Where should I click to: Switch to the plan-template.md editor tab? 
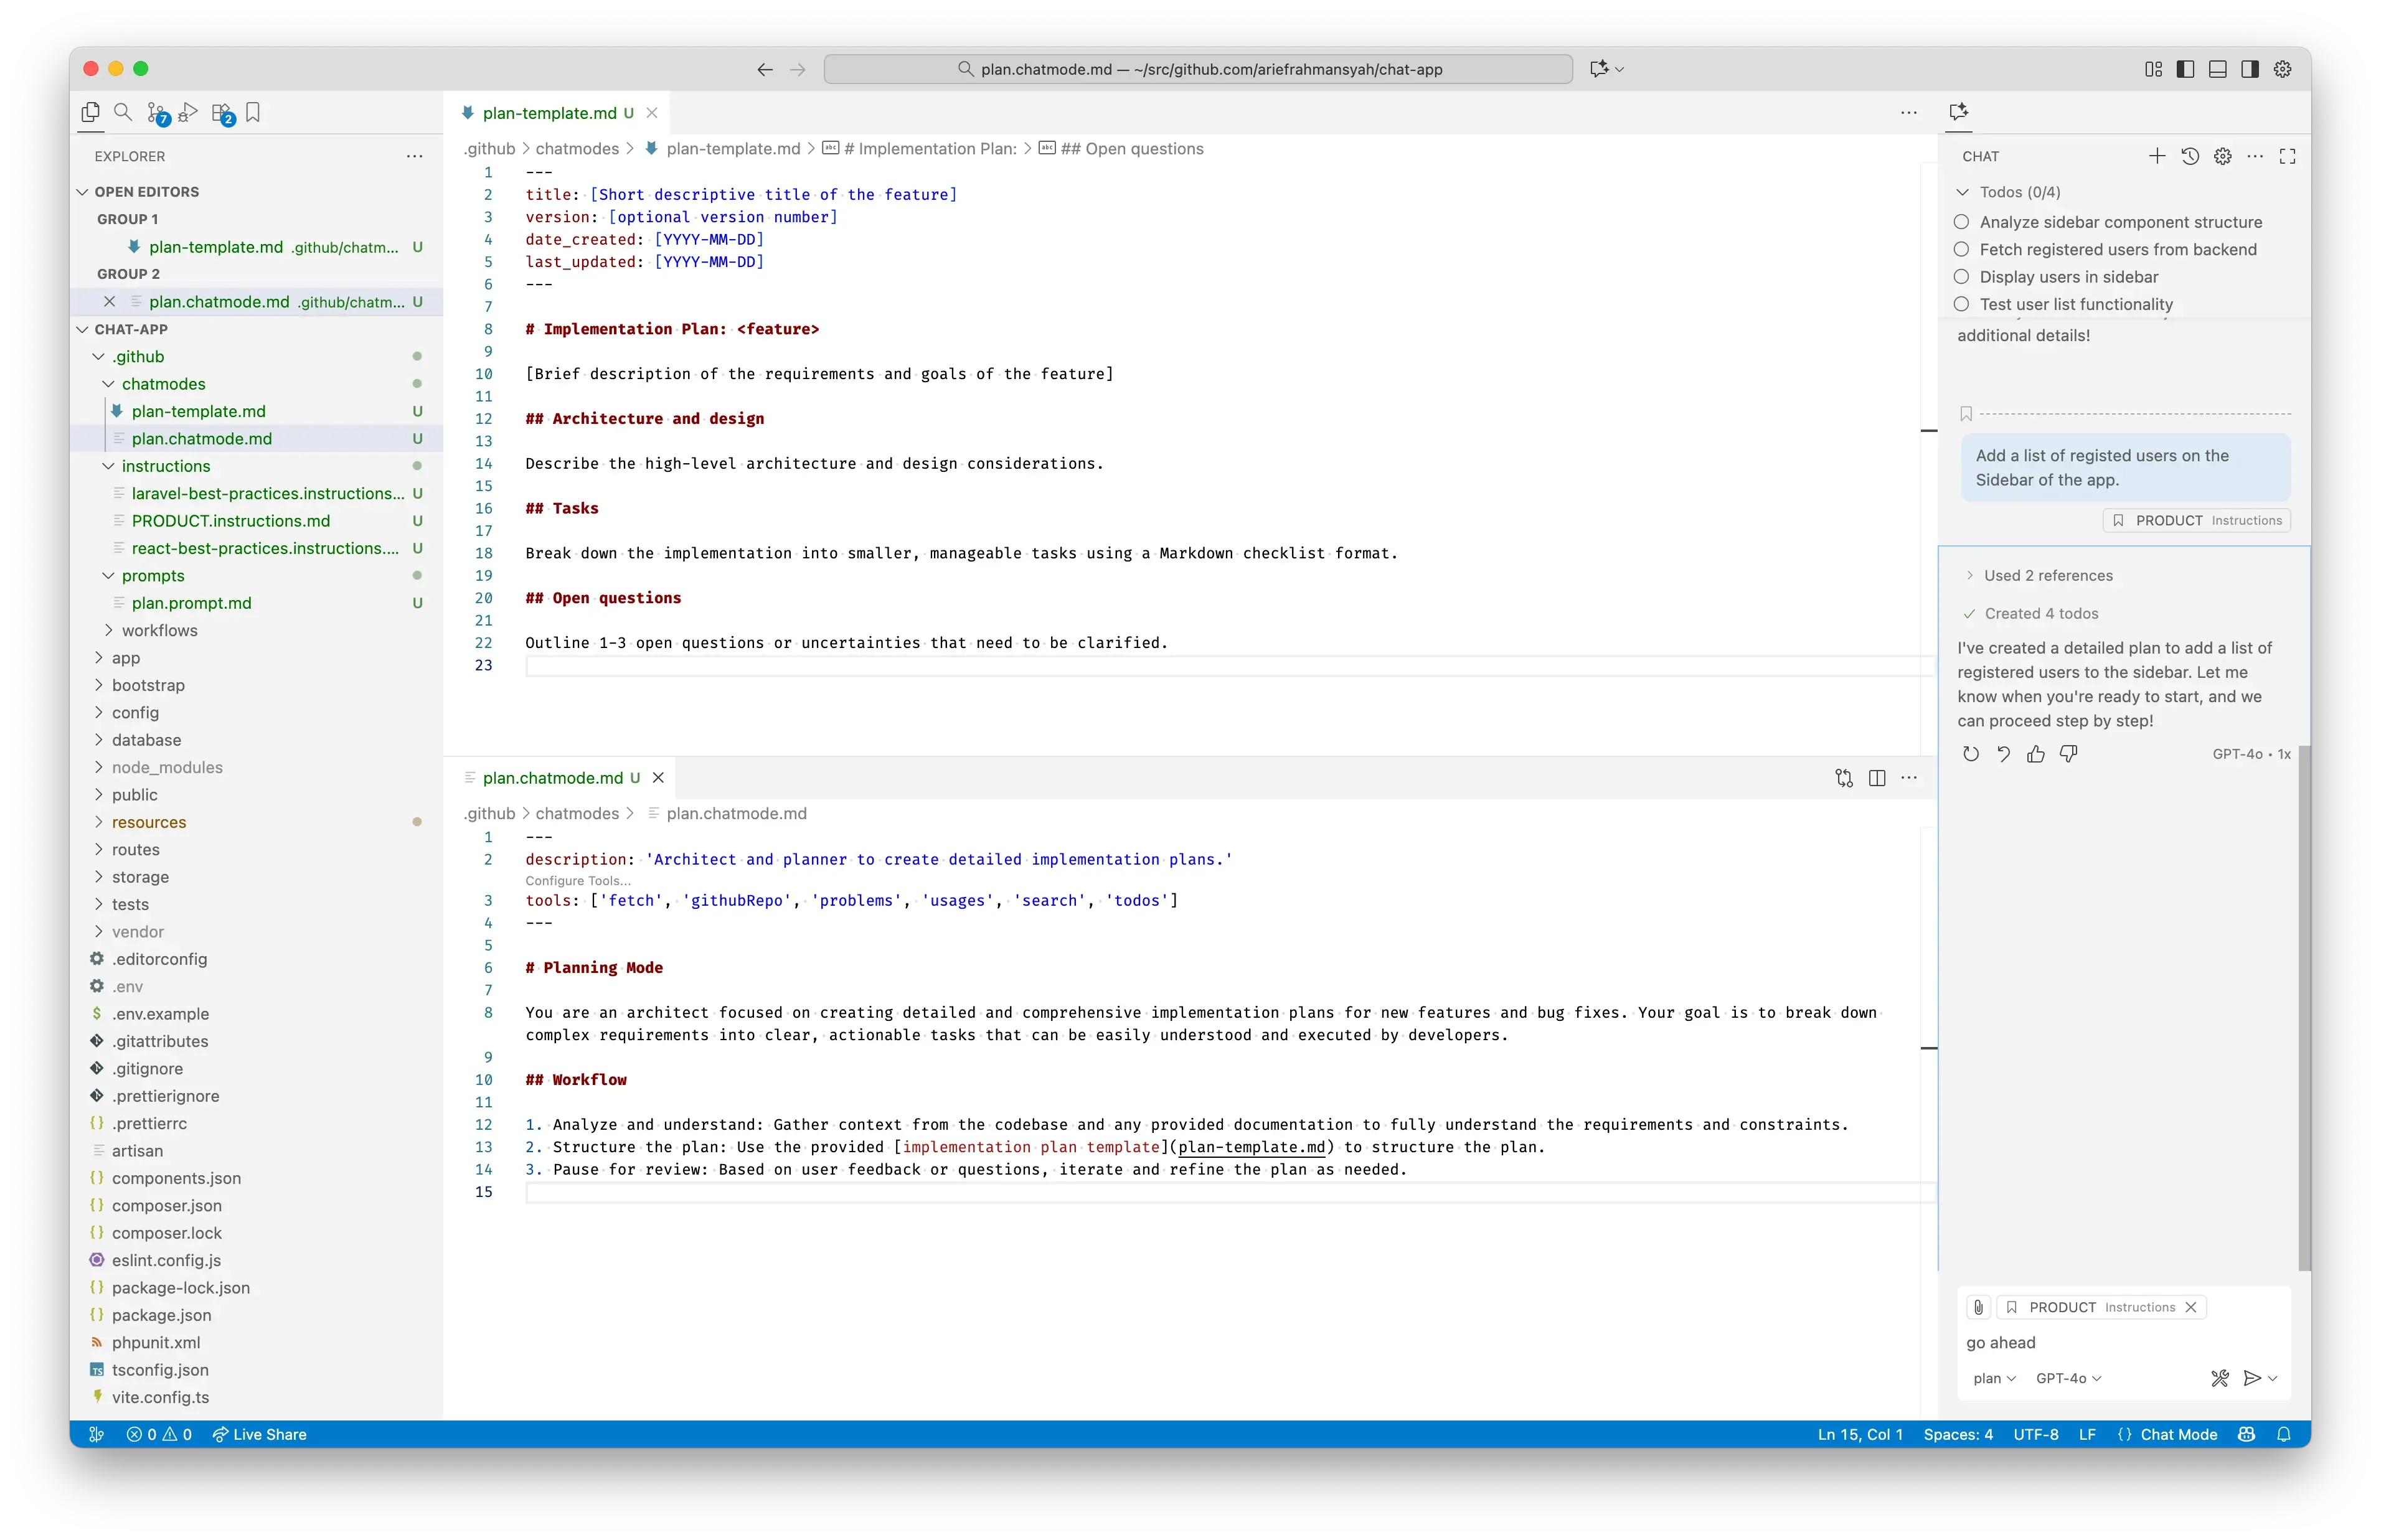tap(550, 113)
